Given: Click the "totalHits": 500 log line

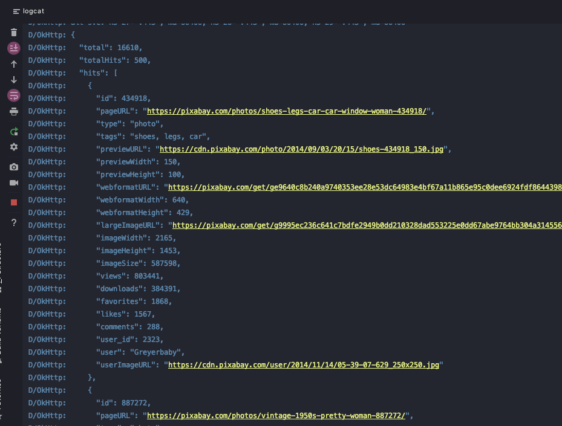Looking at the screenshot, I should [x=115, y=60].
